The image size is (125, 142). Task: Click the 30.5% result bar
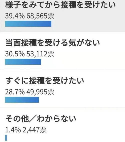click(x=23, y=62)
